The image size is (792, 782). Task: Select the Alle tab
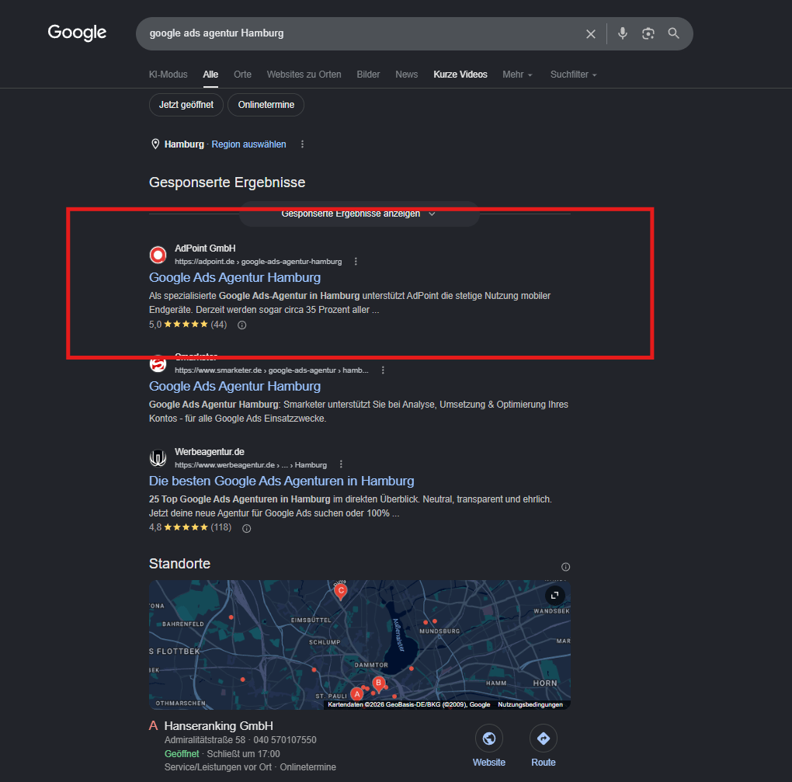[210, 75]
